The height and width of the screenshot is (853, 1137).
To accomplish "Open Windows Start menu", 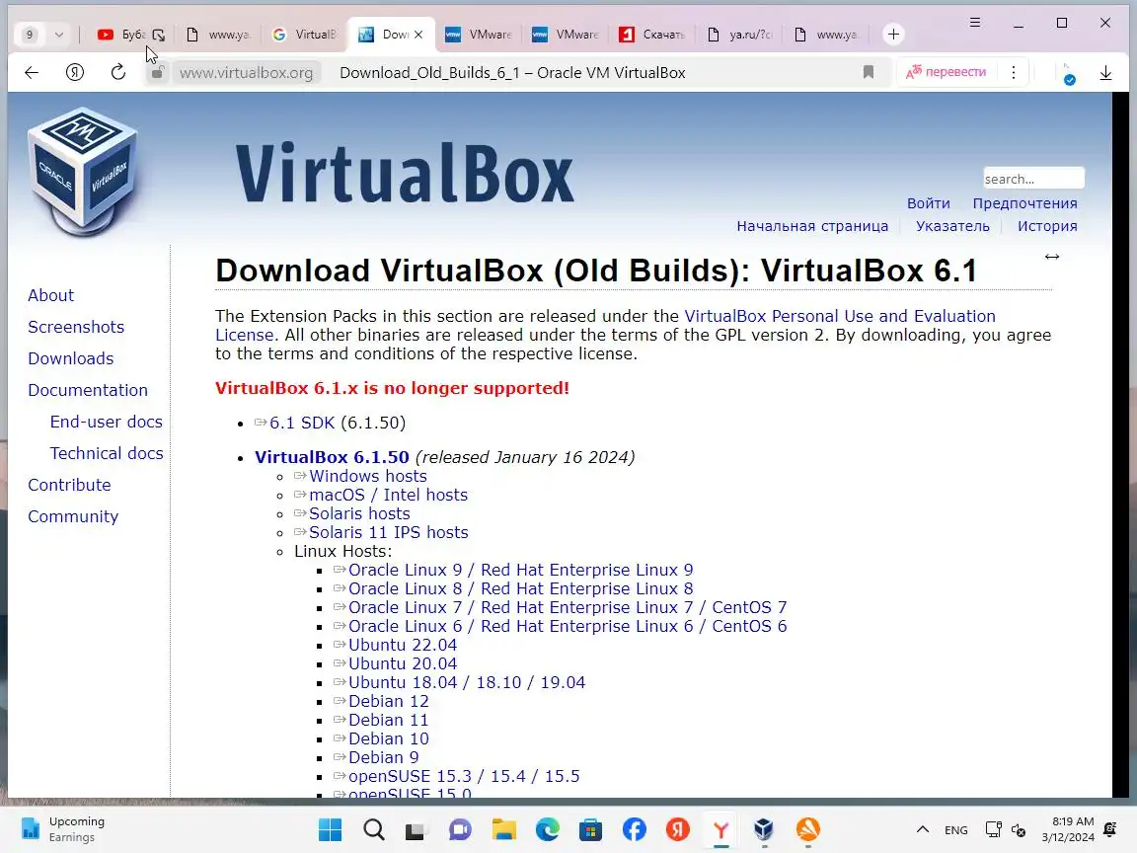I will tap(330, 829).
